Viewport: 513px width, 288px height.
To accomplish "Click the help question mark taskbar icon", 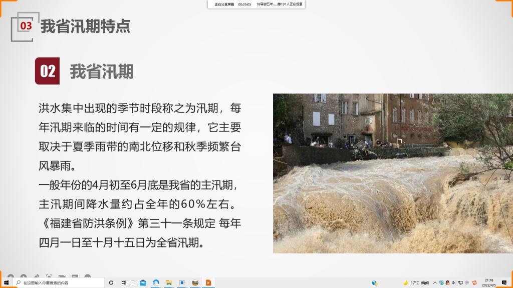I will click(x=374, y=282).
